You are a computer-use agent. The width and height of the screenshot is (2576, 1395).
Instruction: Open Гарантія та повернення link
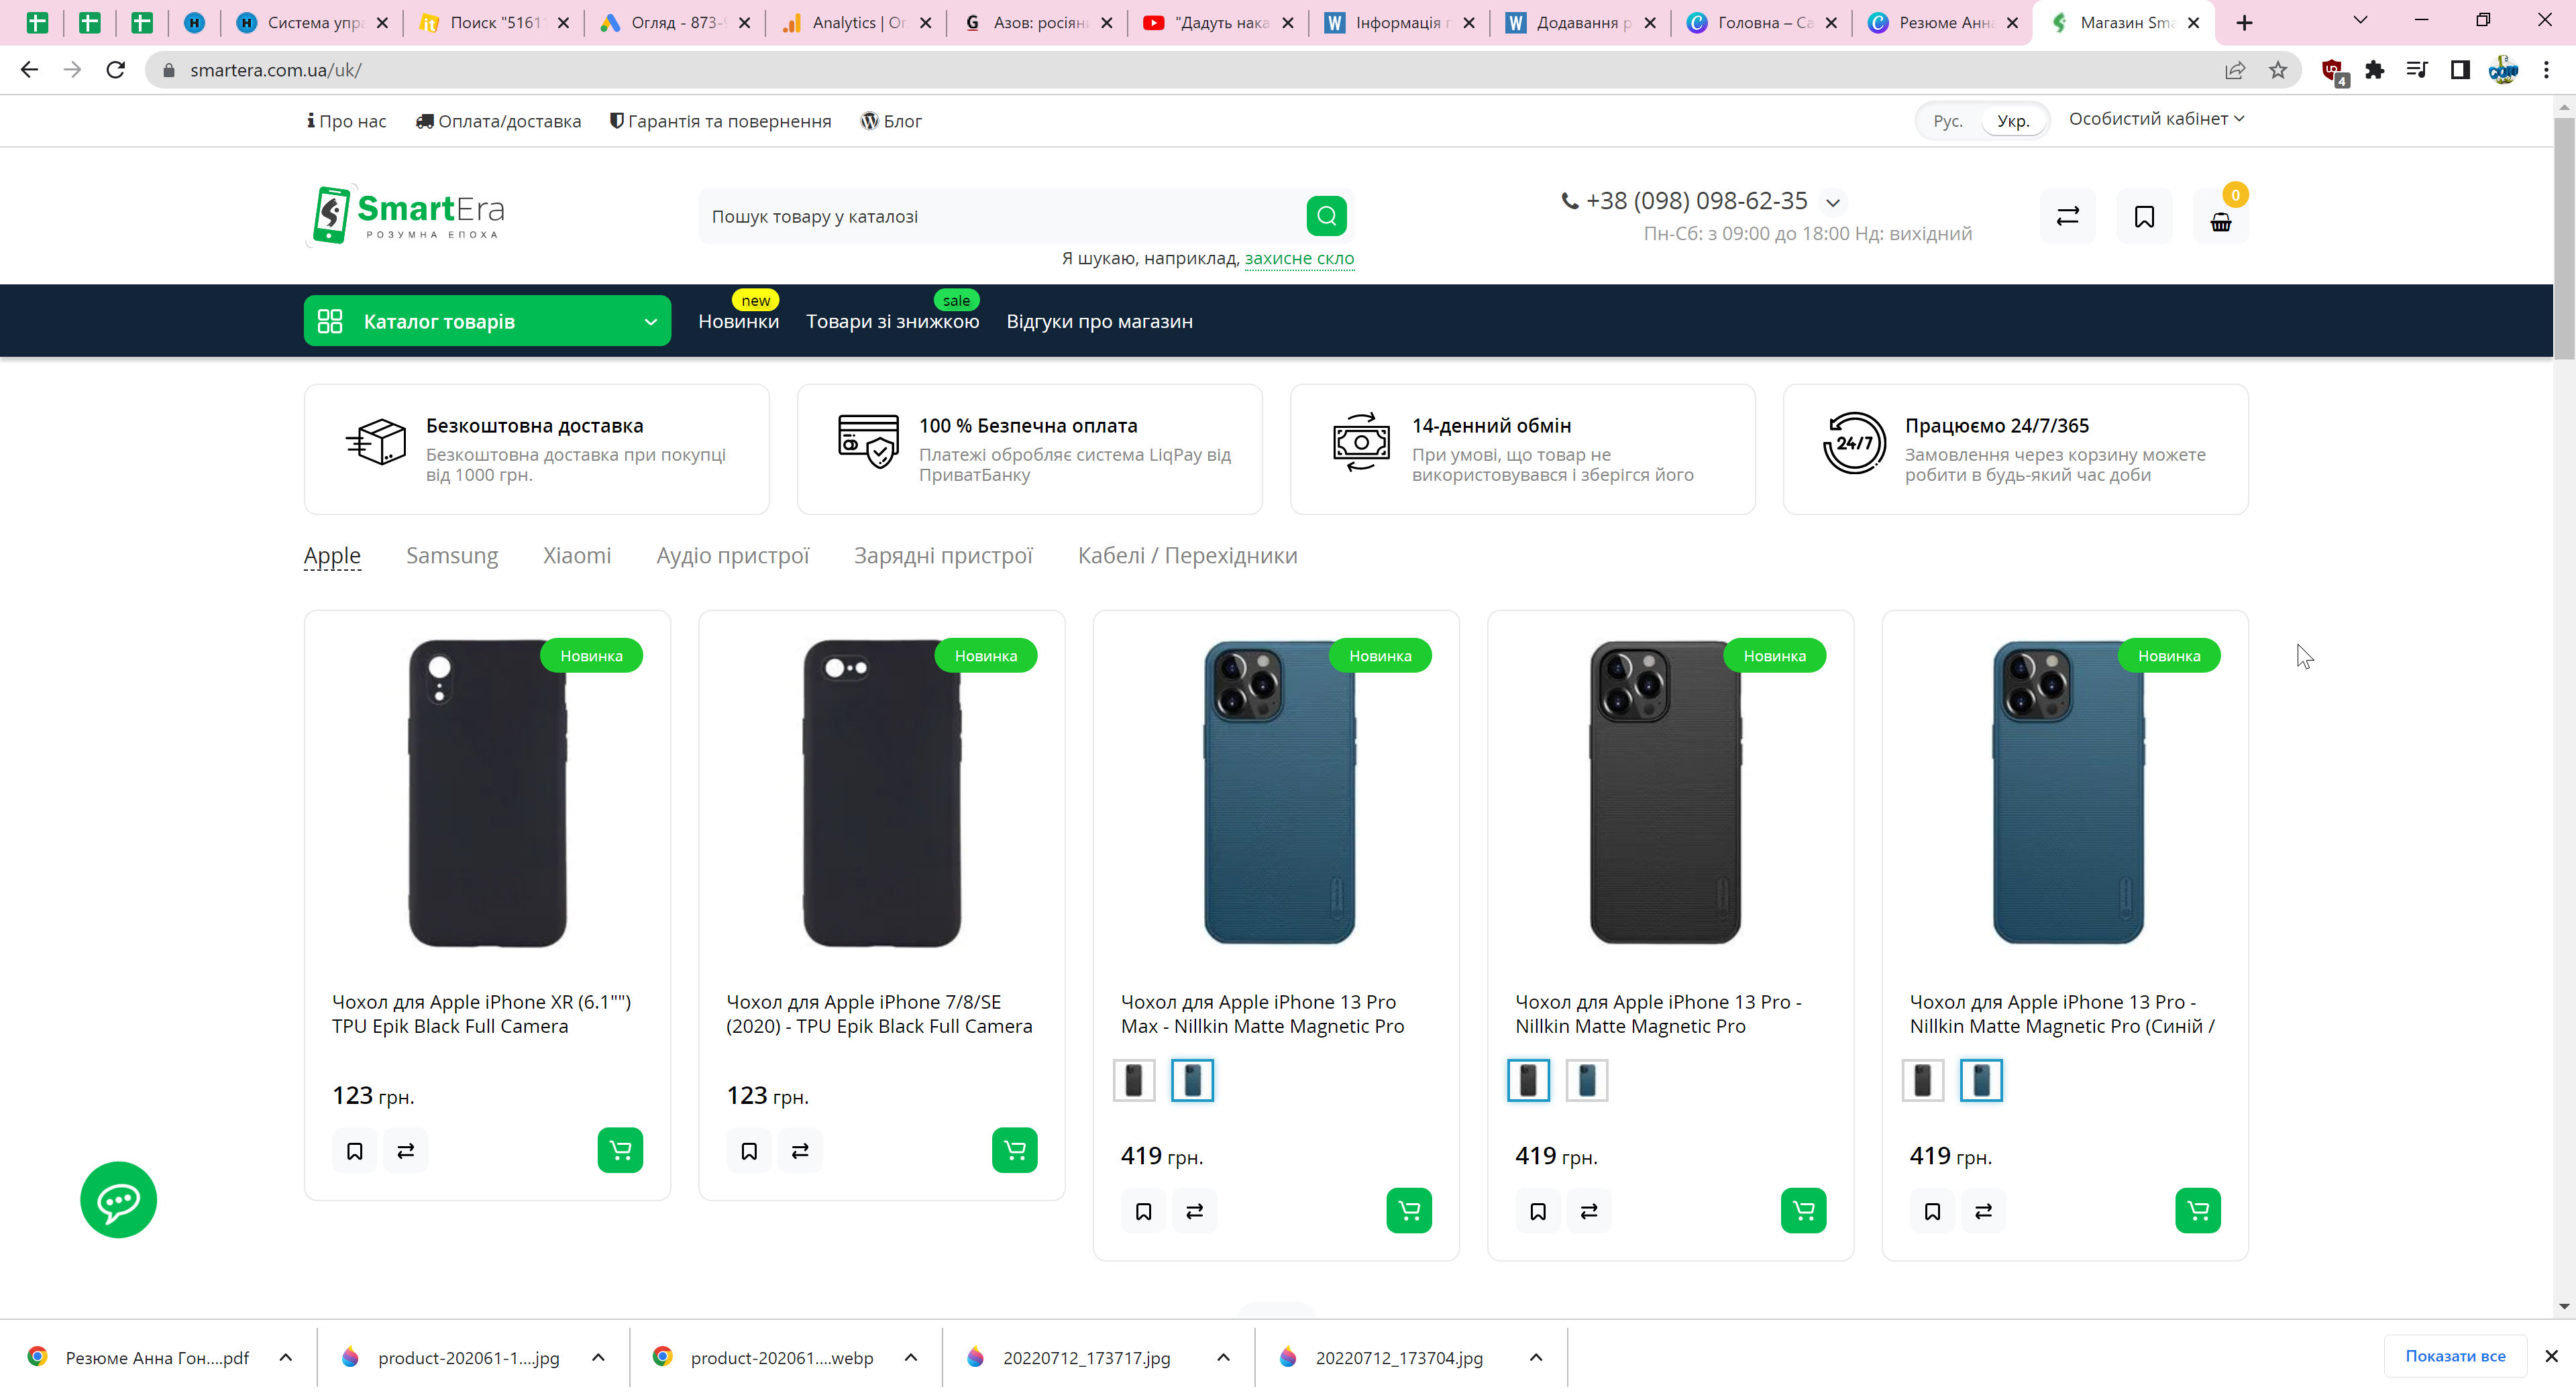pos(720,121)
